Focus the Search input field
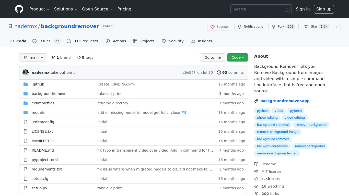Screen dimensions: 349x196 coord(261,9)
